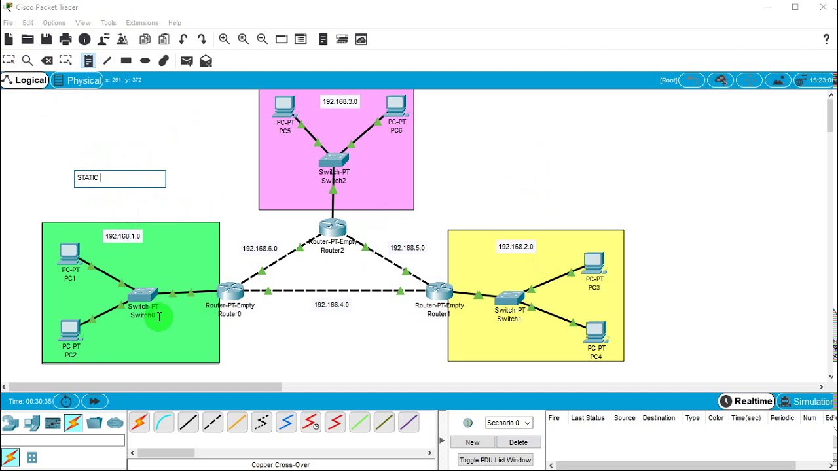The image size is (838, 471).
Task: Select the Place Note tool
Action: 88,60
